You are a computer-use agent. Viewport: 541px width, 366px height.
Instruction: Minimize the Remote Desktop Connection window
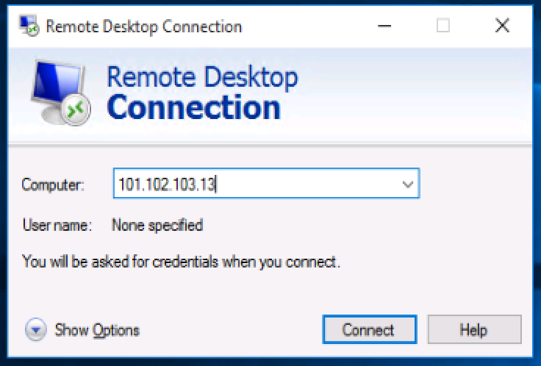385,26
